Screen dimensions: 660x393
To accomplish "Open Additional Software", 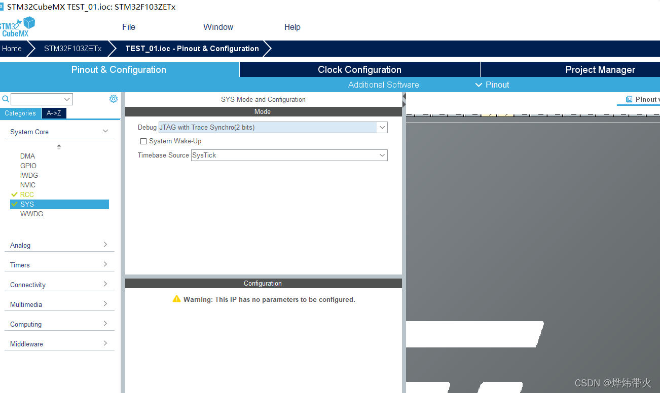I will (383, 85).
